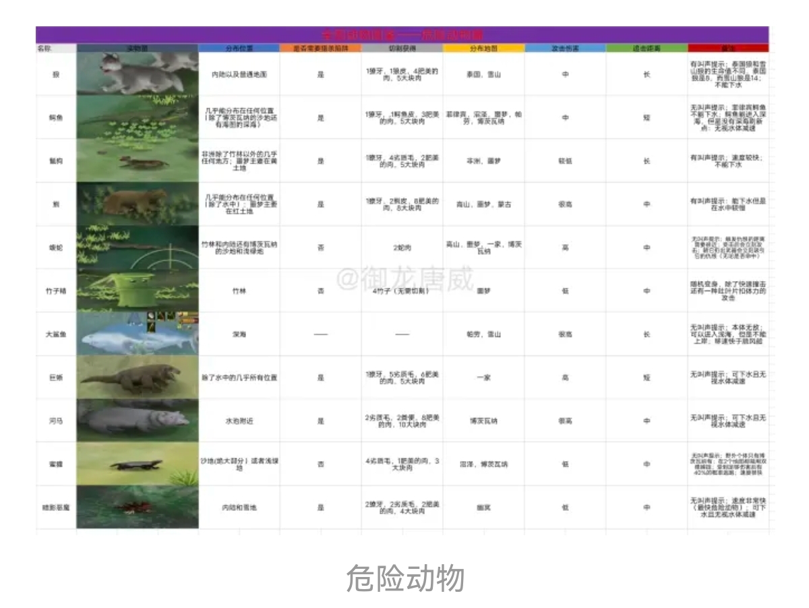Open the shadow demon (暗影恶魔) picture
This screenshot has width=809, height=608.
tap(138, 507)
